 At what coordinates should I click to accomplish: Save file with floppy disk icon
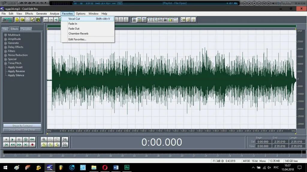click(x=28, y=20)
